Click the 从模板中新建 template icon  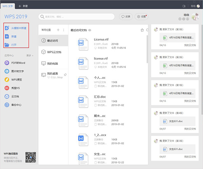7,28
